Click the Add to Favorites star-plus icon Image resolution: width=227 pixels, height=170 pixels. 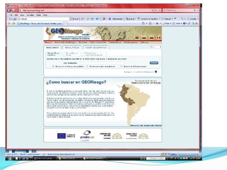pos(14,23)
